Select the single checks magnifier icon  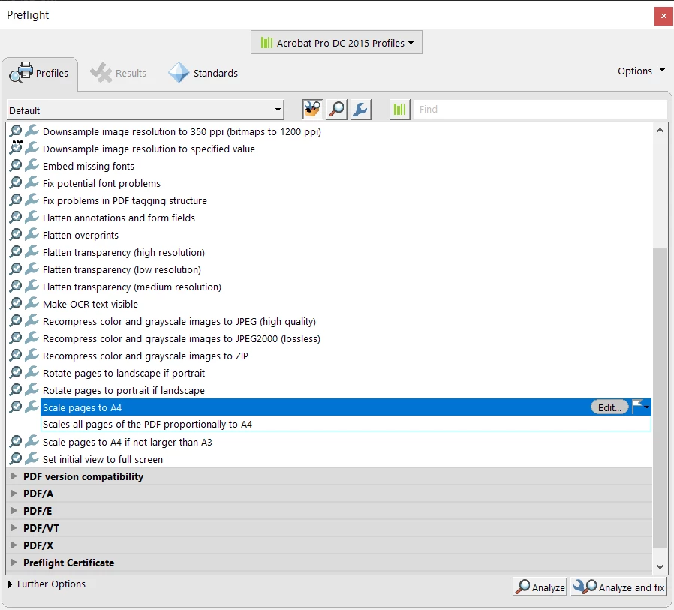click(x=336, y=109)
